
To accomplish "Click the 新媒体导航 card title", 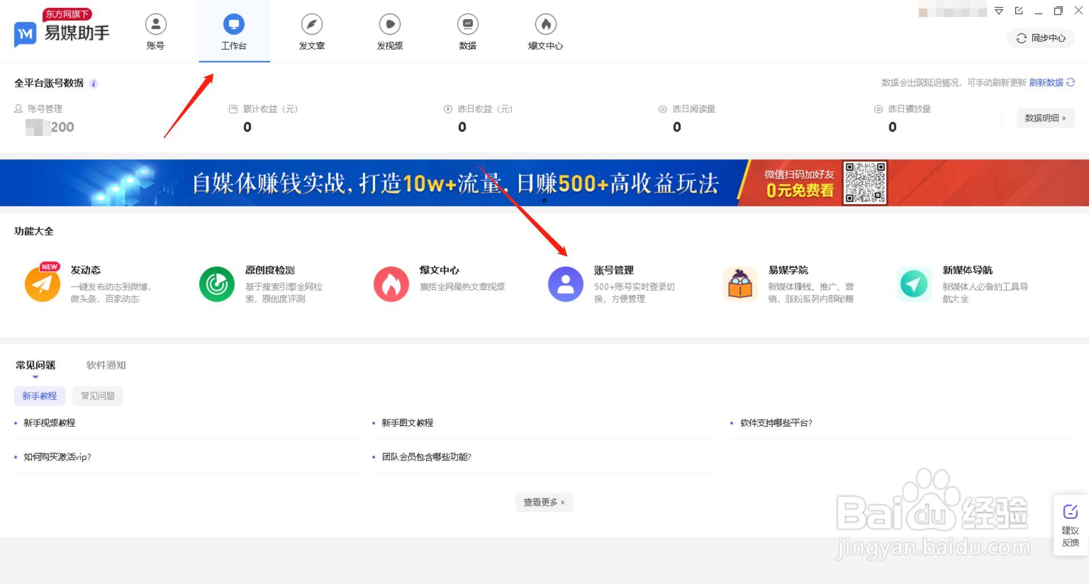I will pos(968,270).
